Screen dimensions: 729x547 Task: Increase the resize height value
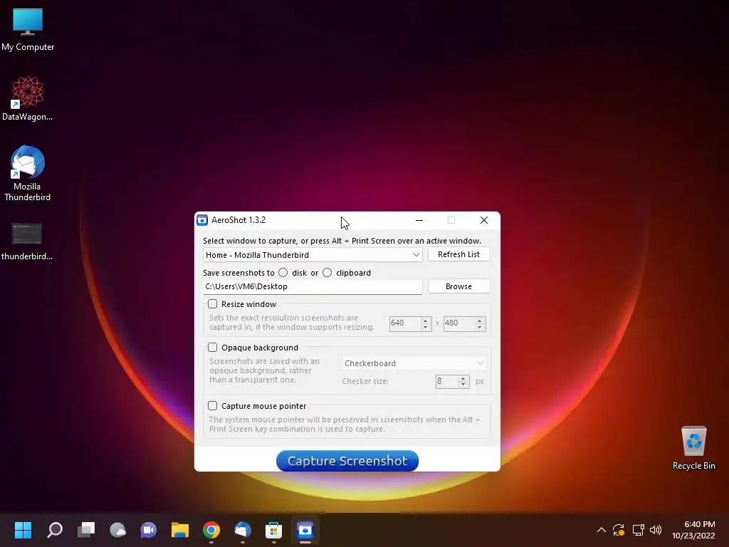click(x=479, y=320)
